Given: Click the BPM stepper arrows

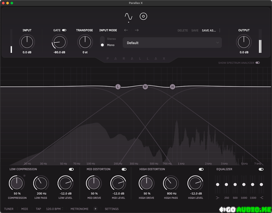Looking at the screenshot, I should click(x=63, y=209).
